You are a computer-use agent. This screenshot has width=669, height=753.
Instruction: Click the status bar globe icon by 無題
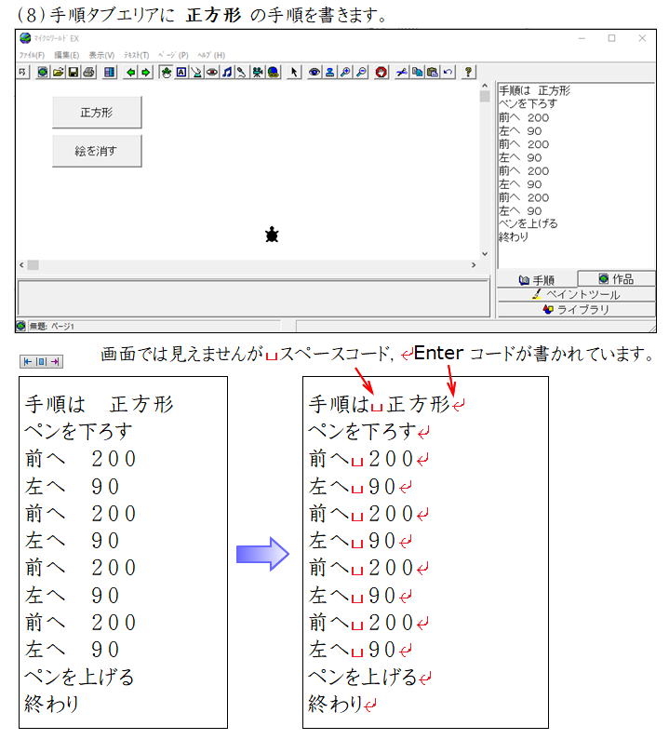pyautogui.click(x=20, y=326)
